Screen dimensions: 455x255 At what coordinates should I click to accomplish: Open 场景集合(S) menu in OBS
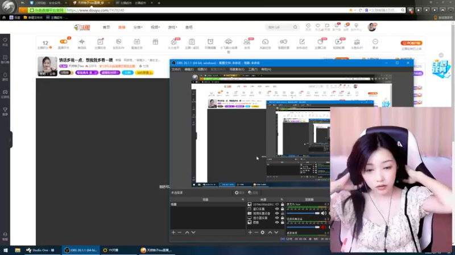(x=237, y=69)
